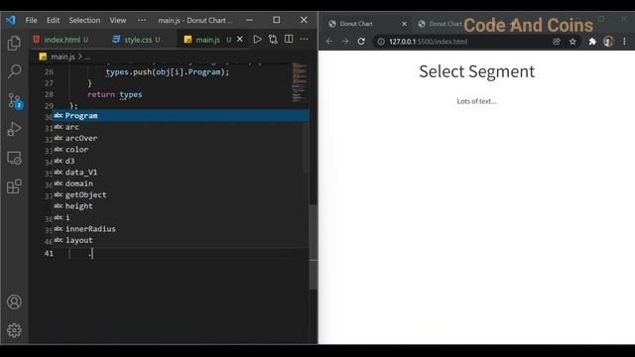Viewport: 635px width, 357px height.
Task: Select the domain autocomplete suggestion
Action: point(181,183)
